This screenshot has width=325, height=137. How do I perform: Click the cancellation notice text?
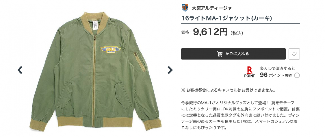click(228, 90)
